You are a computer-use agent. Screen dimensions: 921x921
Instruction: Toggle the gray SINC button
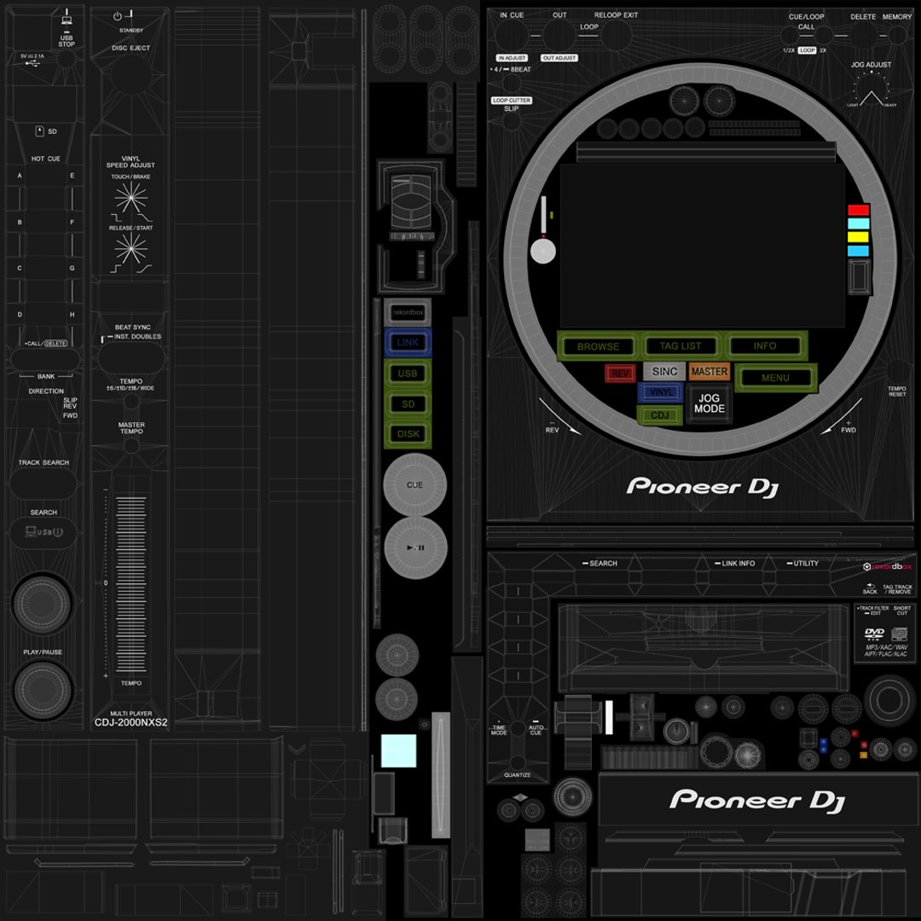(x=664, y=371)
